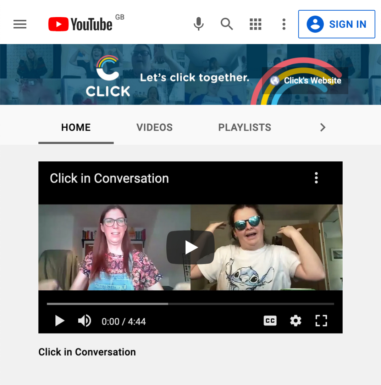Click the YouTube logo
The width and height of the screenshot is (381, 385).
click(x=80, y=24)
